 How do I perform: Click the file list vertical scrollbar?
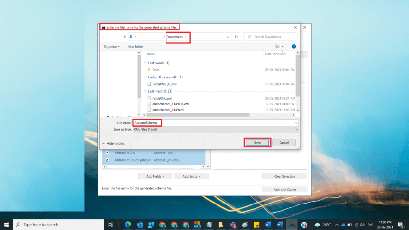pyautogui.click(x=298, y=76)
